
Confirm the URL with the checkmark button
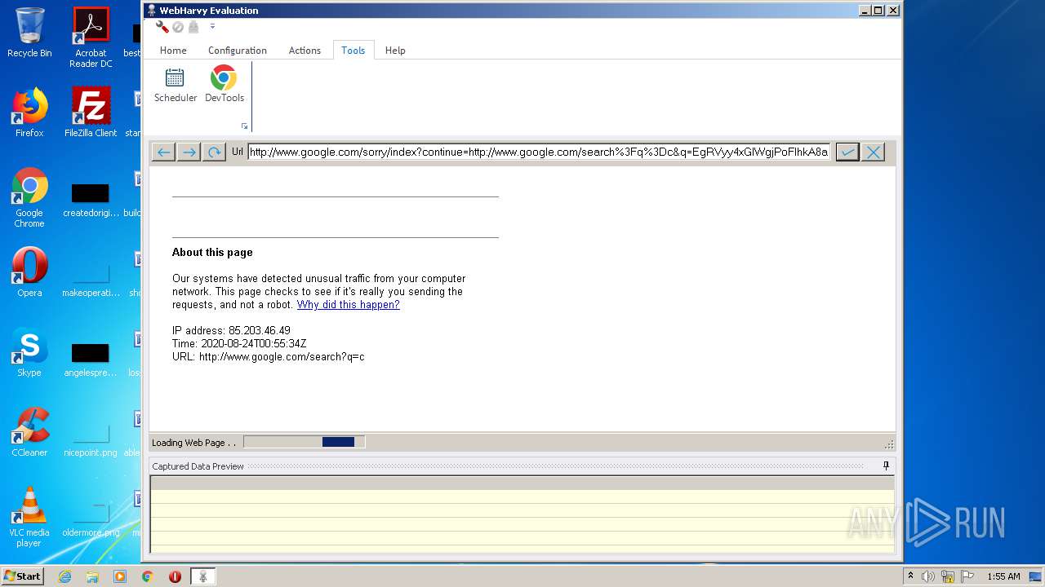coord(847,152)
